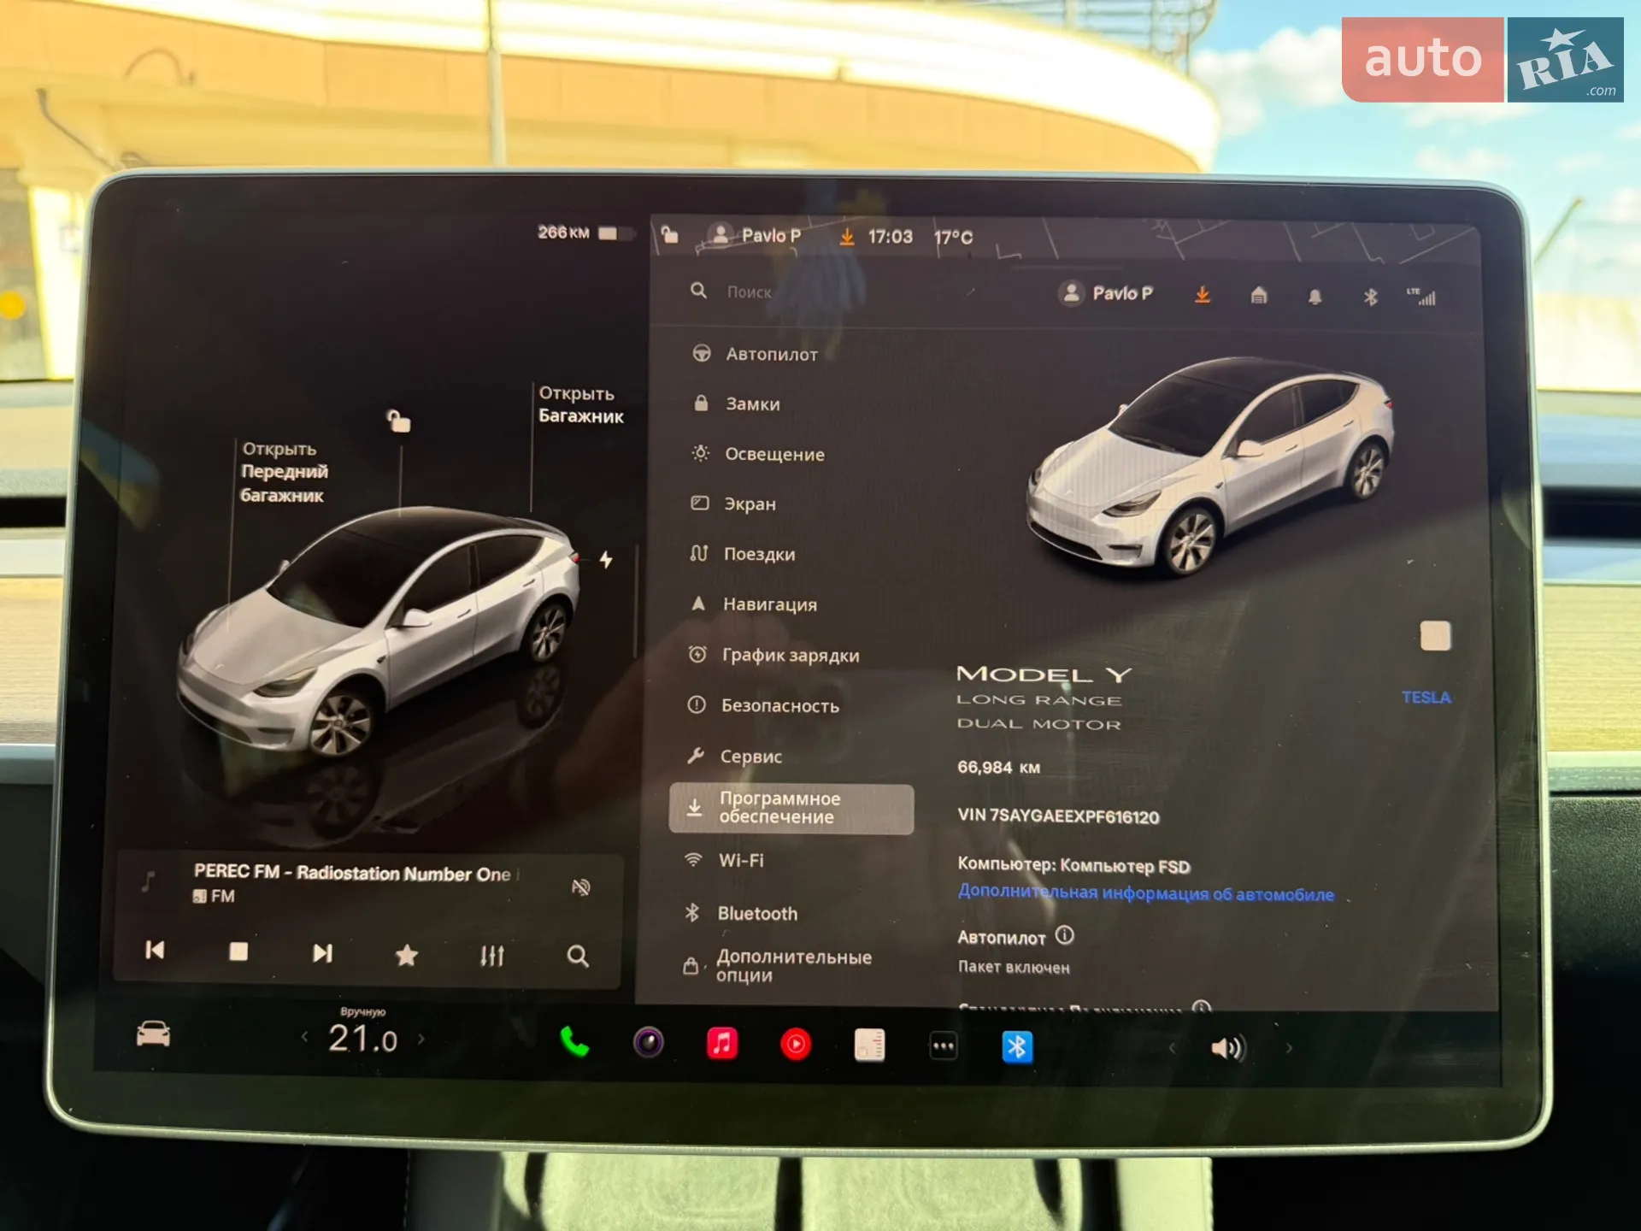Tap the unlock padlock icon above the car
The width and height of the screenshot is (1641, 1231).
pyautogui.click(x=398, y=421)
